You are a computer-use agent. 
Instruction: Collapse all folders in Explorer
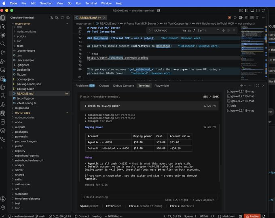coord(68,18)
